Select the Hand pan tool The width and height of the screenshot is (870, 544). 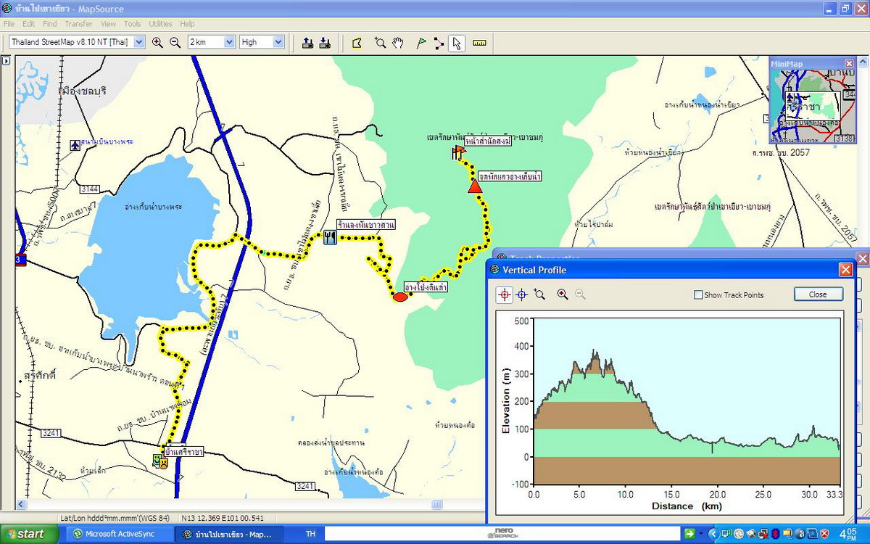pyautogui.click(x=398, y=43)
